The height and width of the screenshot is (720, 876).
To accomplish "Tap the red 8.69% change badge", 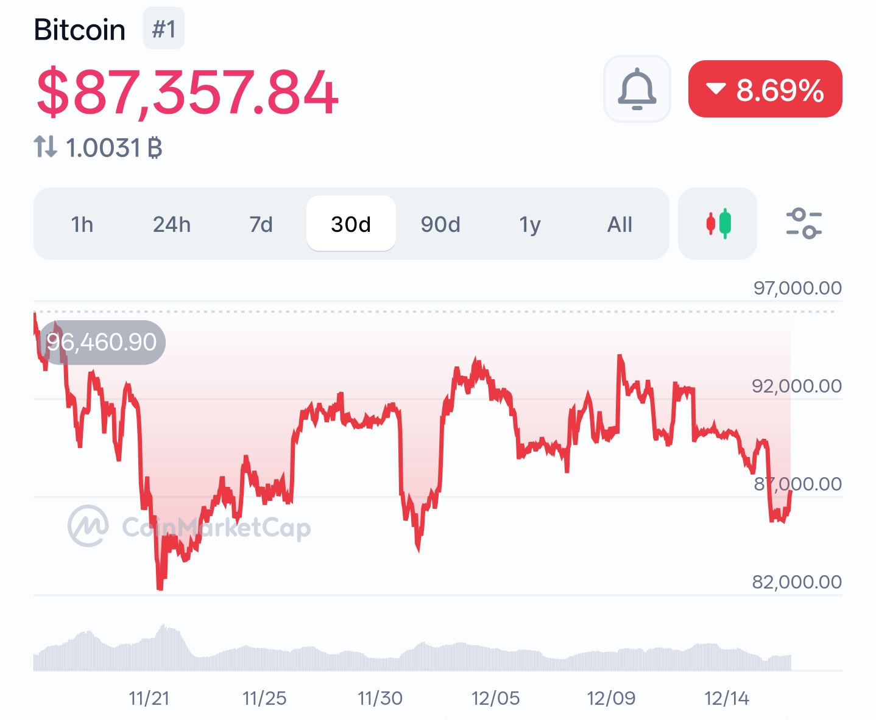I will 765,89.
